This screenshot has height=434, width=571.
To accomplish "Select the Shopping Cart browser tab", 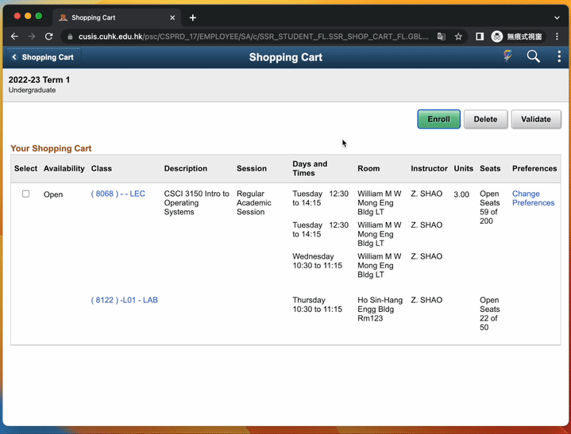I will (x=118, y=17).
